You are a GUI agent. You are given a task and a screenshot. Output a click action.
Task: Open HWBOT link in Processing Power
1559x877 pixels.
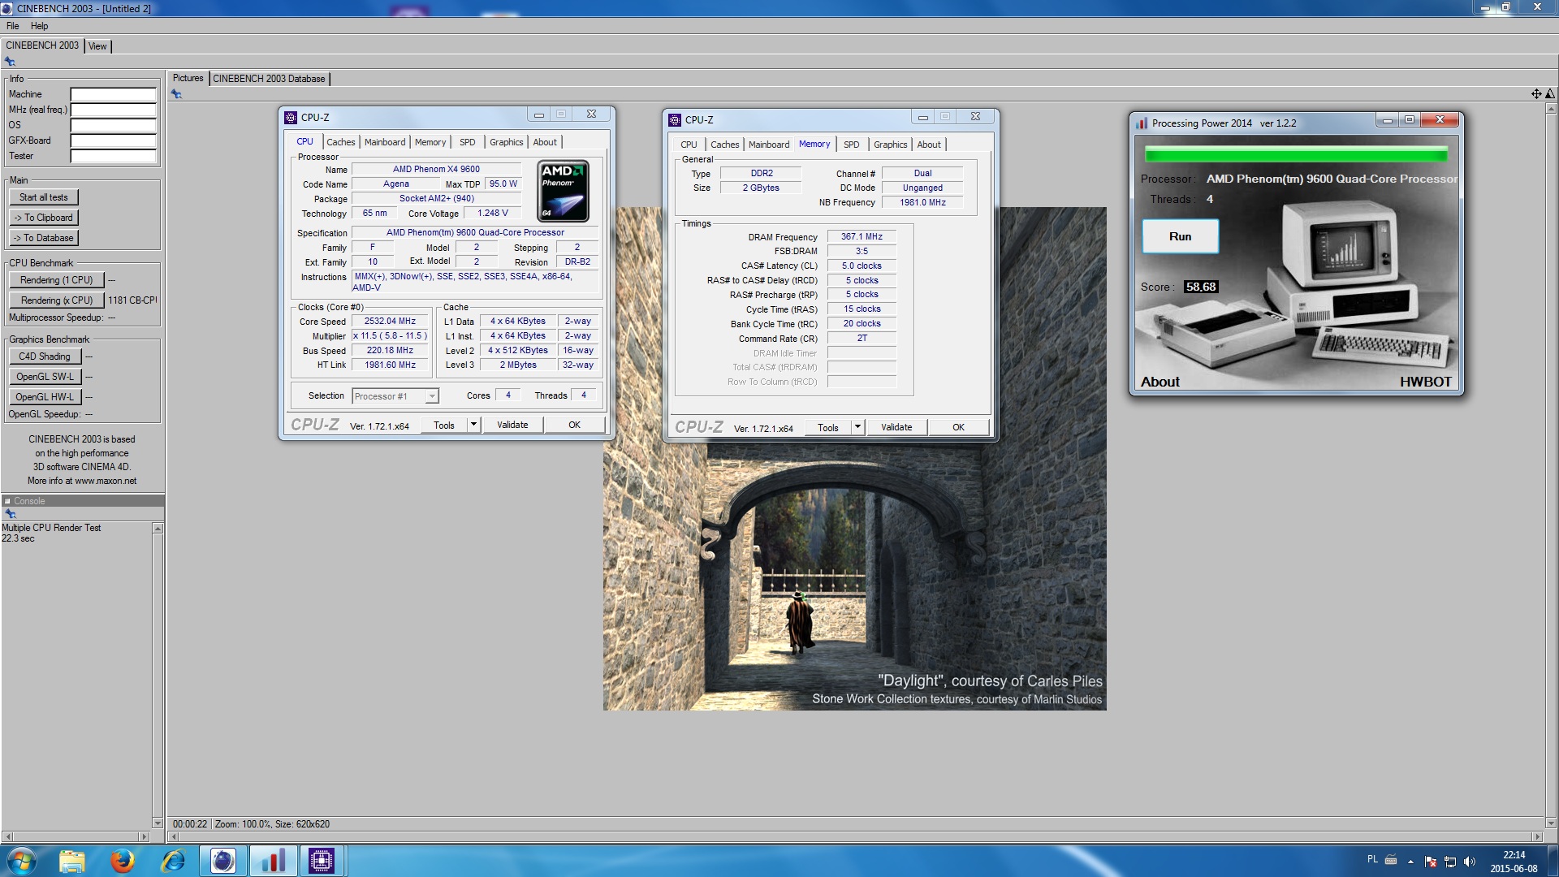coord(1425,382)
